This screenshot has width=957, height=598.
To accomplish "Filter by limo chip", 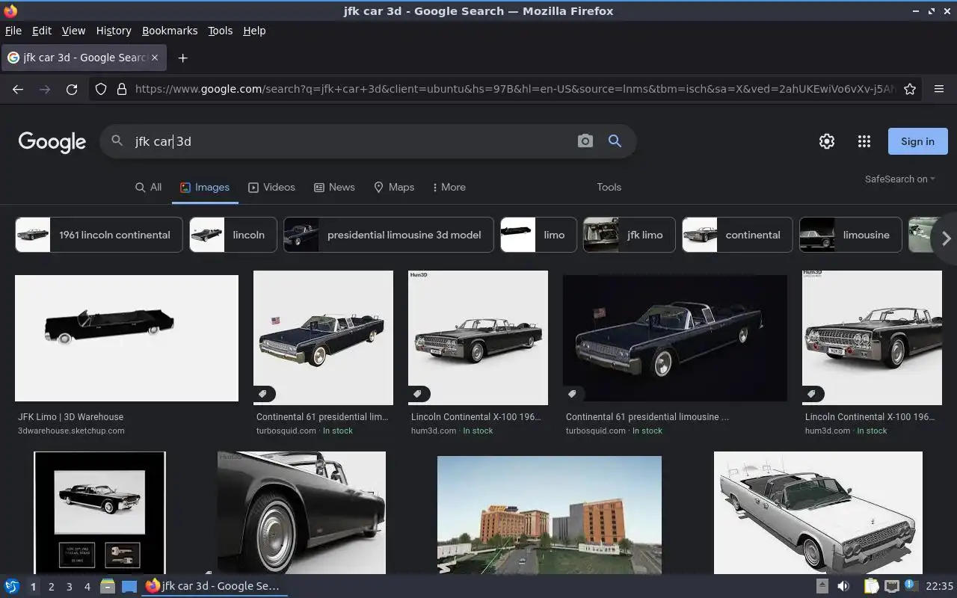I will pyautogui.click(x=538, y=235).
